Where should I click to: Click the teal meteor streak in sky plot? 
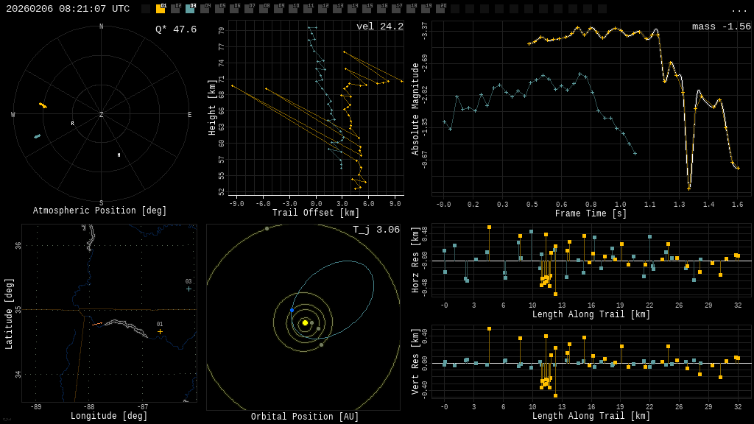coord(37,136)
